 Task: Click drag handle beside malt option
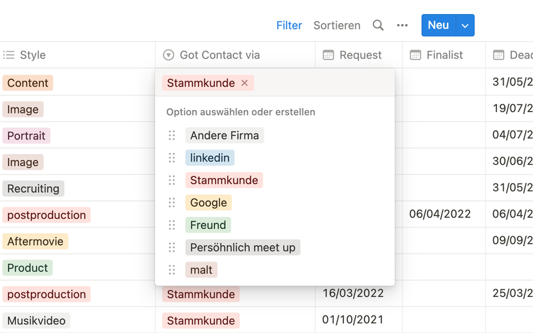click(172, 270)
